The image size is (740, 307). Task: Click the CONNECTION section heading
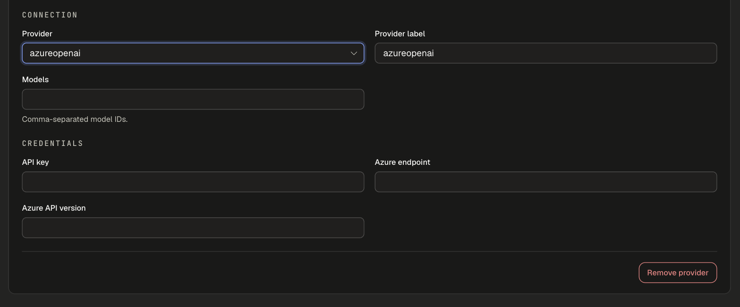(x=50, y=15)
